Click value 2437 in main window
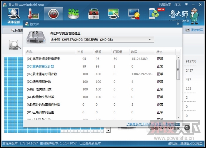Screen dimensions: 206x148 pos(189,70)
